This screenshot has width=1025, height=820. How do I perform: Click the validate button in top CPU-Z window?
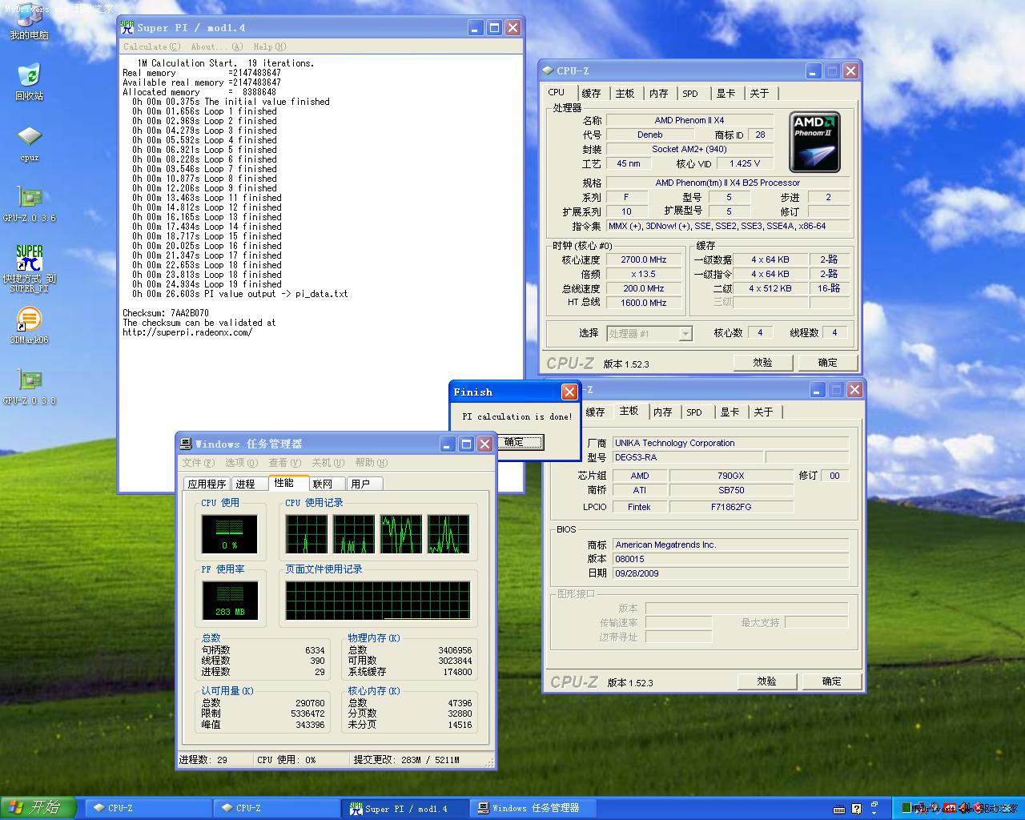763,363
